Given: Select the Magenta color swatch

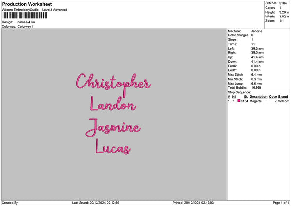Looking at the screenshot, I should 239,101.
